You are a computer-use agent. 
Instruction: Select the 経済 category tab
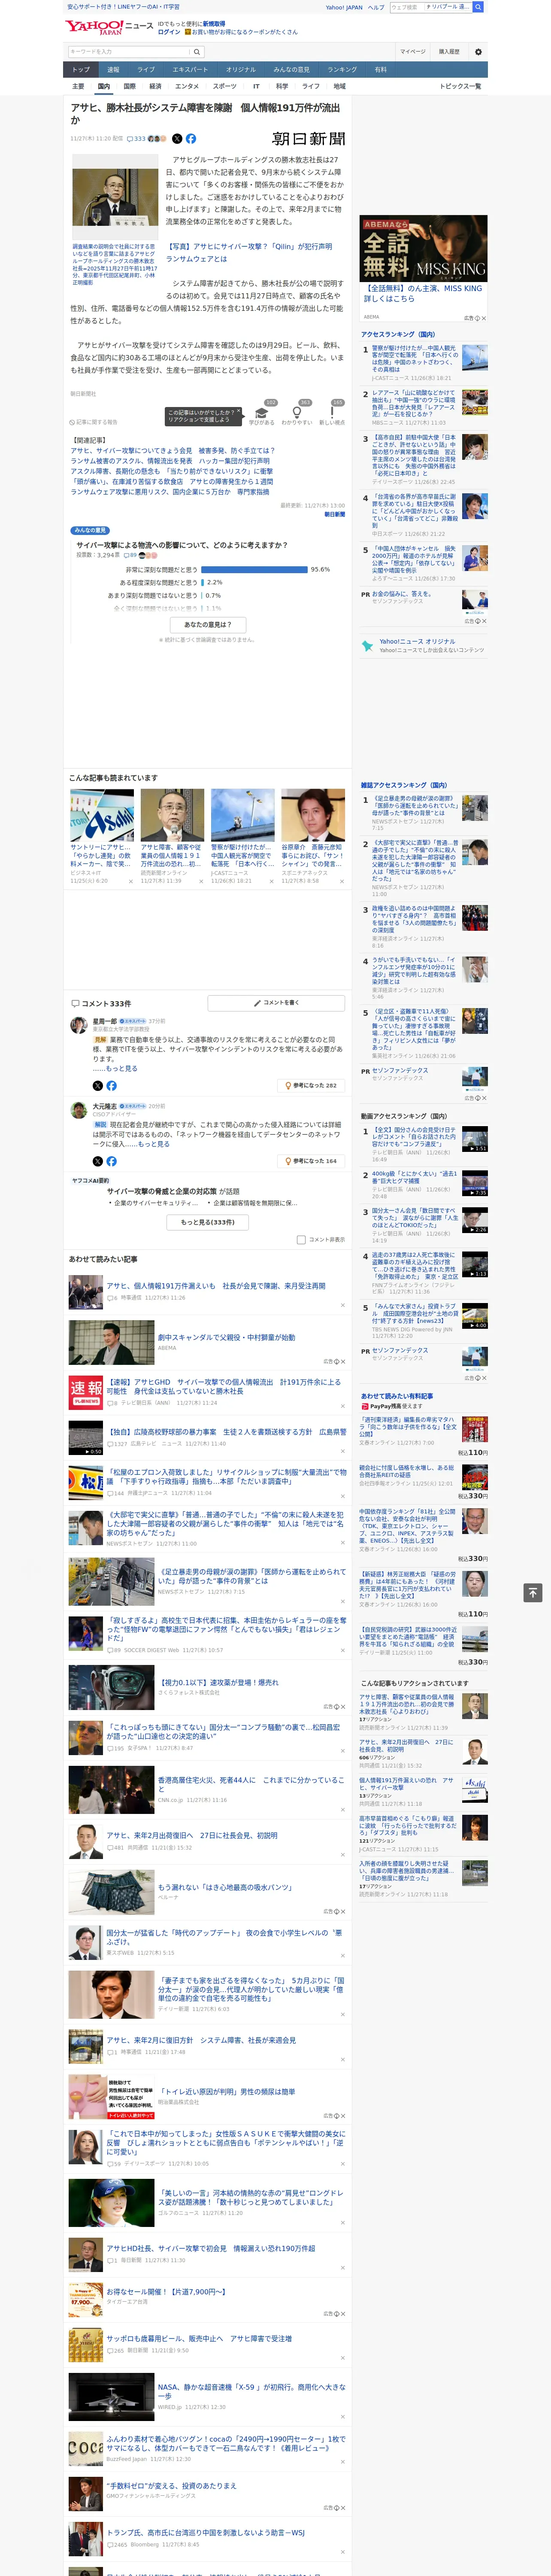click(x=155, y=86)
